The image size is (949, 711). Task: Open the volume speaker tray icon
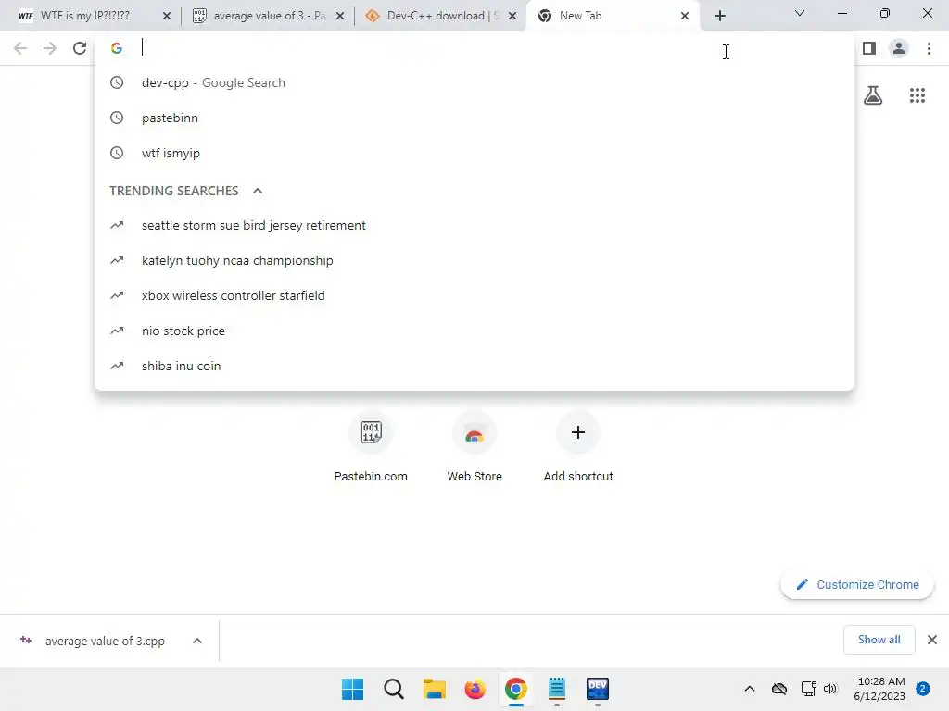[830, 689]
